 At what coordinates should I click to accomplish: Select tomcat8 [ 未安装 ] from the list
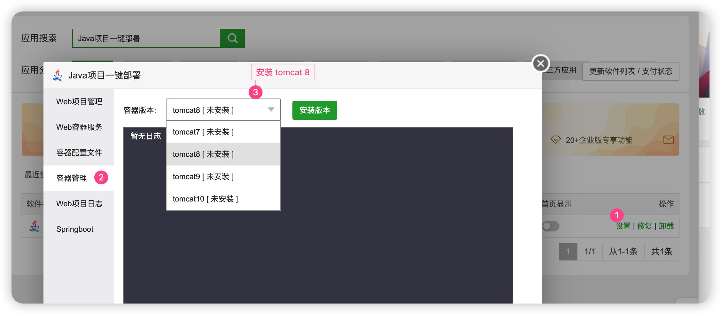point(223,154)
